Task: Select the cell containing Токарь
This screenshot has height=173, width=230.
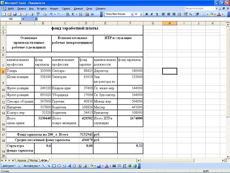Action: pyautogui.click(x=20, y=71)
